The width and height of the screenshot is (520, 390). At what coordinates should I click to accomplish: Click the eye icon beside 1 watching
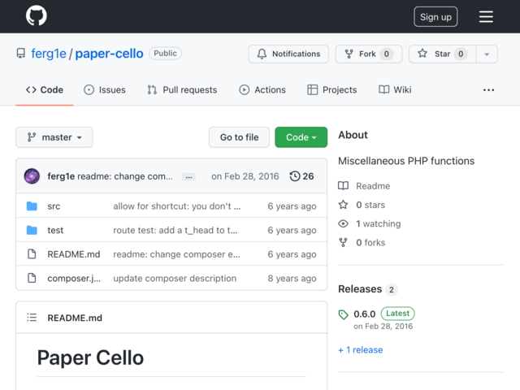[343, 224]
